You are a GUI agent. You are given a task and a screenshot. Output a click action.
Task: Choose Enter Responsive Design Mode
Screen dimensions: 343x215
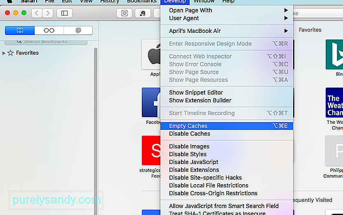(x=227, y=44)
